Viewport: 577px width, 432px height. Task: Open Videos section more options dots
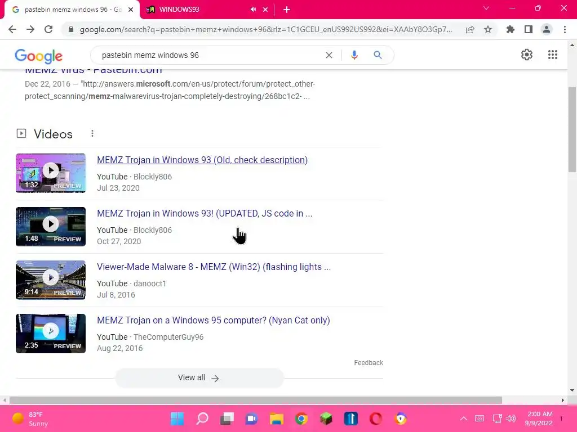[92, 133]
